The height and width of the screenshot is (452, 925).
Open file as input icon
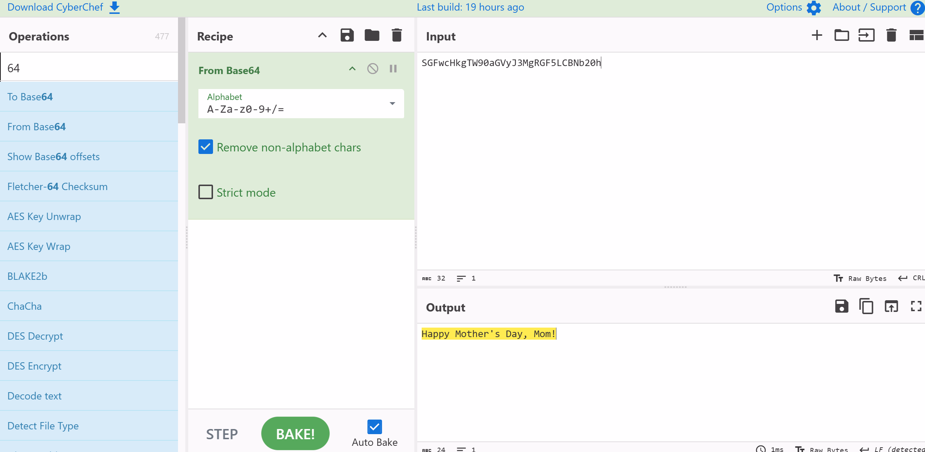(867, 35)
